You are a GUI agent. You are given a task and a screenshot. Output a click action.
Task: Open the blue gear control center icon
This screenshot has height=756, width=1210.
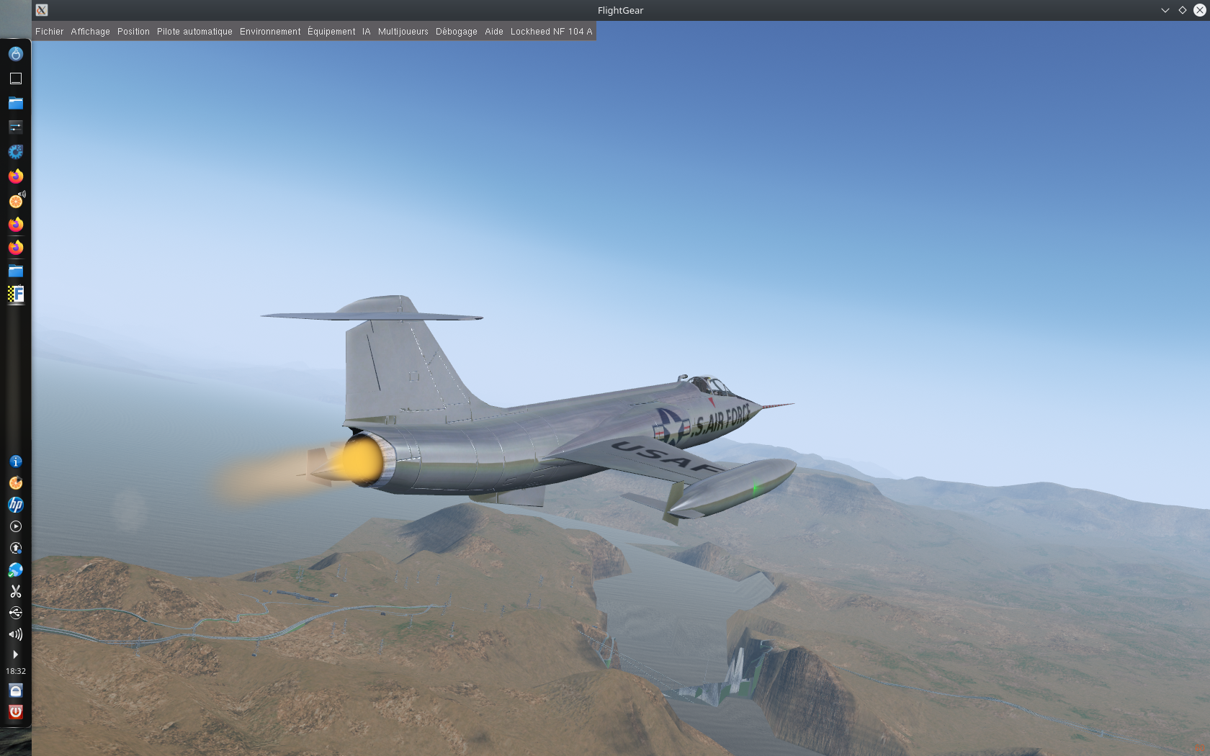(x=16, y=152)
